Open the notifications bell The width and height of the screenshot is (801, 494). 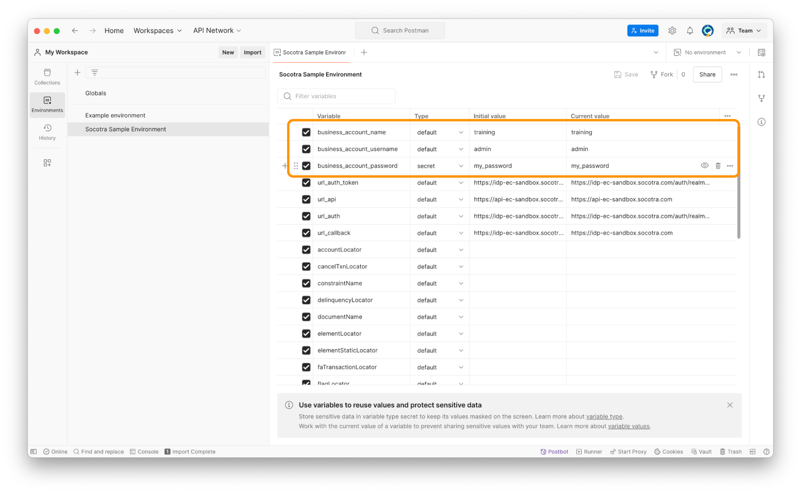click(x=690, y=30)
